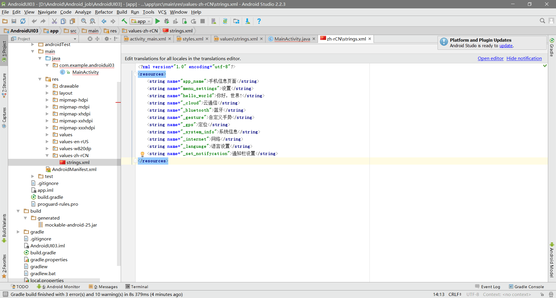Select MainActivity in the project tree
The image size is (556, 298).
[85, 72]
